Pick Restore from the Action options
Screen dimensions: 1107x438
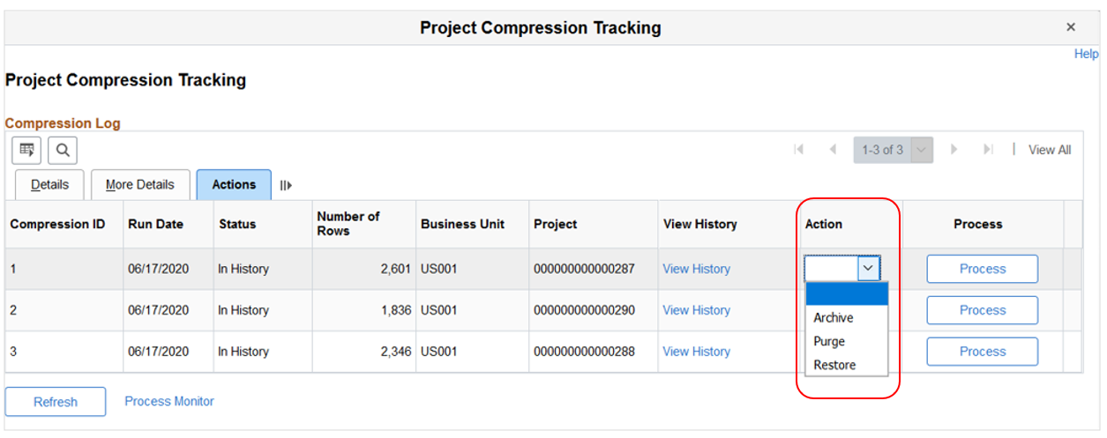[834, 365]
